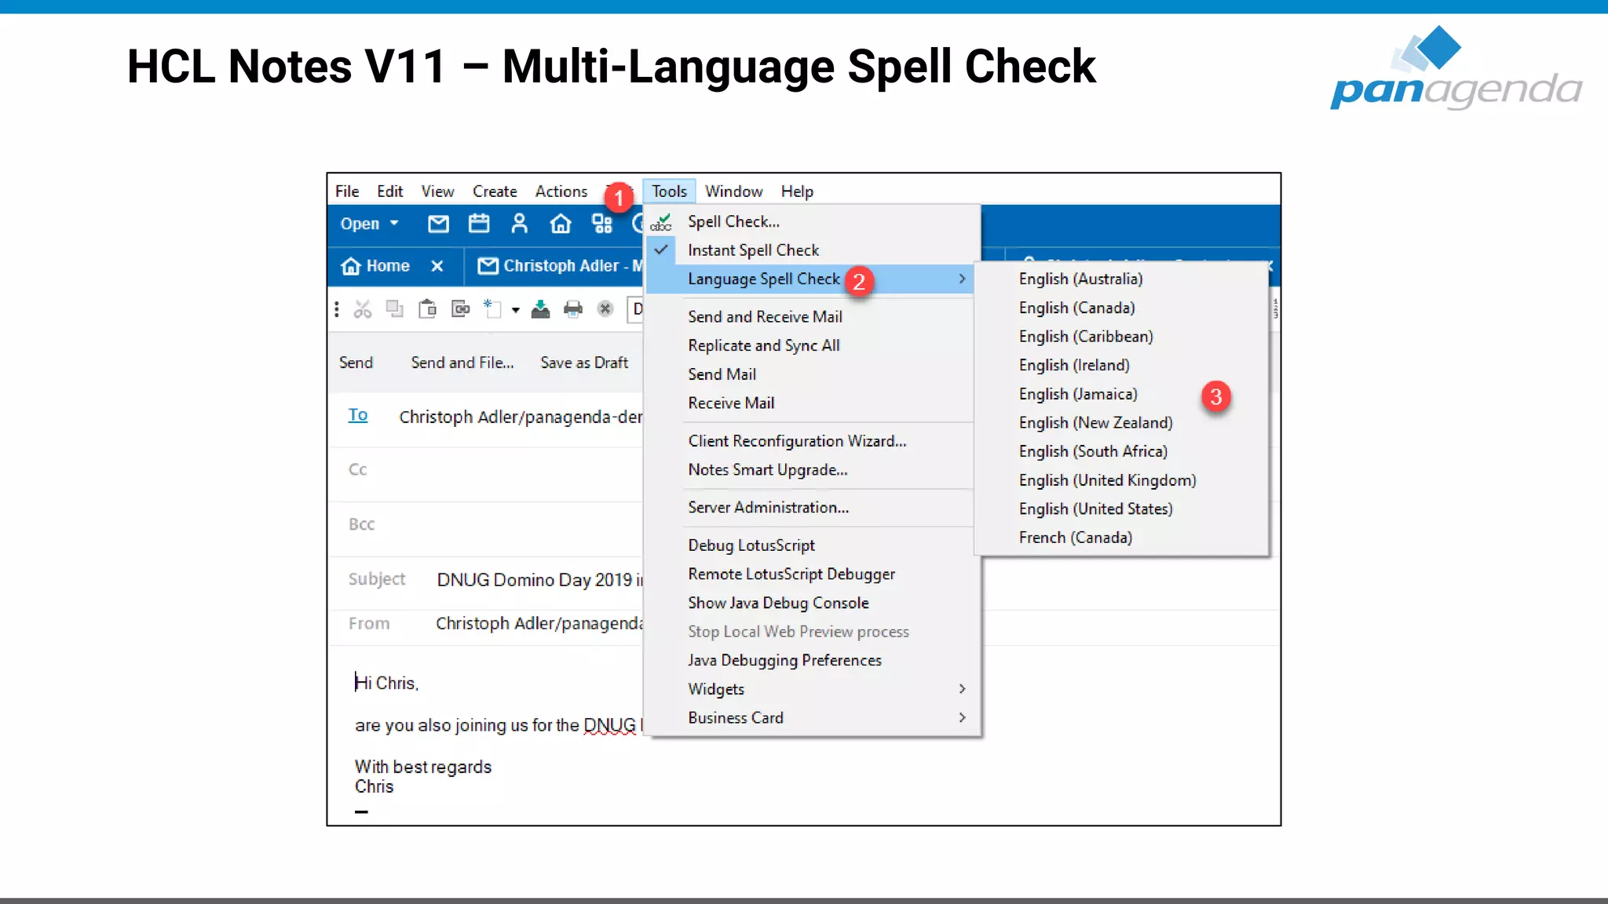1608x904 pixels.
Task: Open Contacts person icon in toolbar
Action: (x=519, y=224)
